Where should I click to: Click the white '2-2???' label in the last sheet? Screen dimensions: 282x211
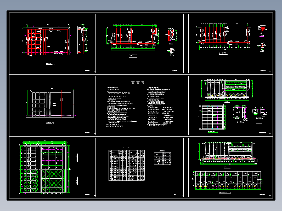click(x=227, y=167)
